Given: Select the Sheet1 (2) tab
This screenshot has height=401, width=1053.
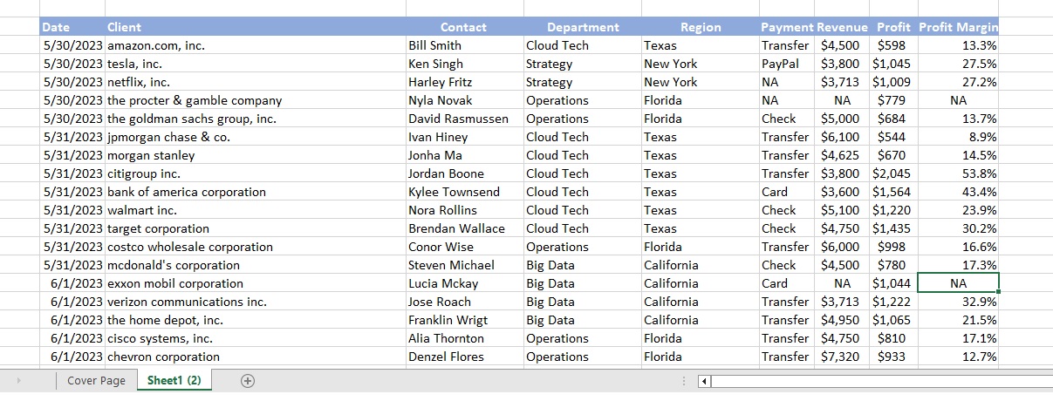Looking at the screenshot, I should pos(174,381).
